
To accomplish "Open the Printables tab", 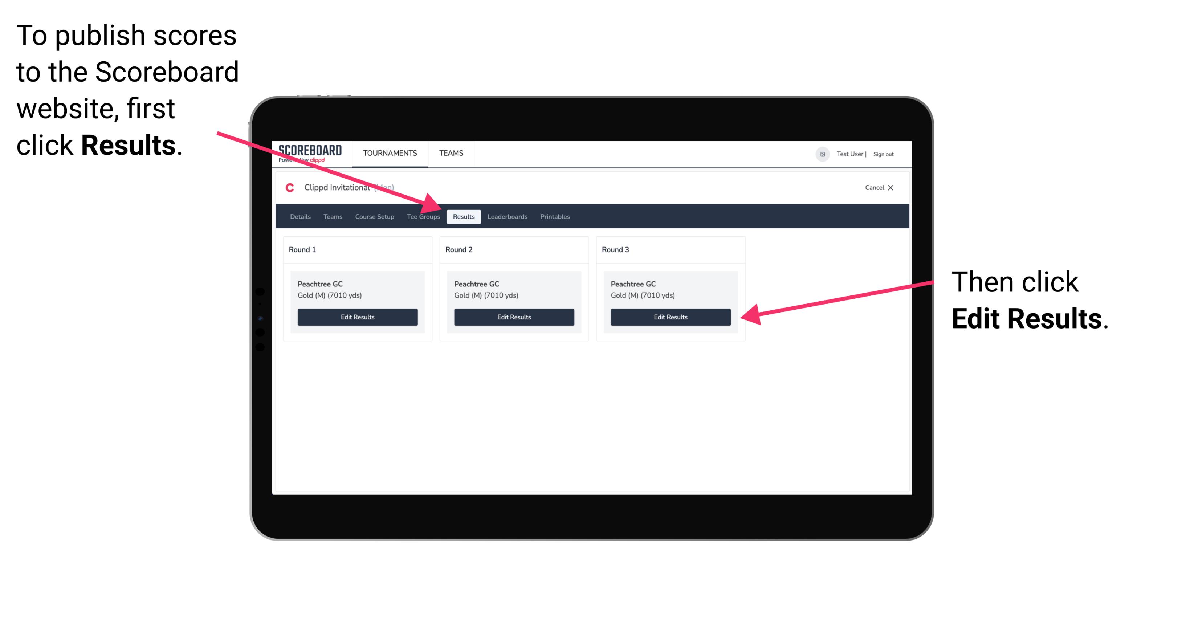I will [x=554, y=216].
